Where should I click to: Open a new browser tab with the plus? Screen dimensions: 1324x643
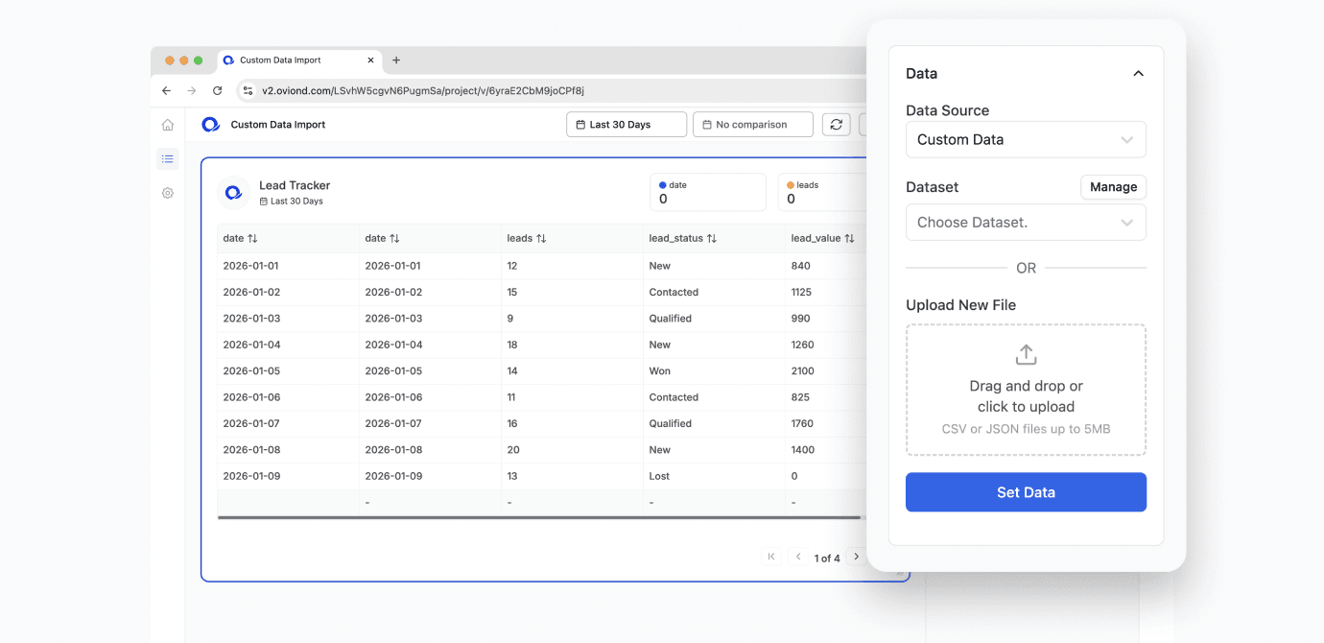click(x=396, y=60)
